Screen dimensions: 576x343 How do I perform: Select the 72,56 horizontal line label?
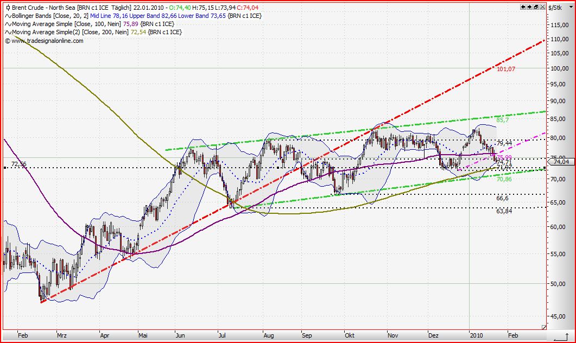coord(17,163)
